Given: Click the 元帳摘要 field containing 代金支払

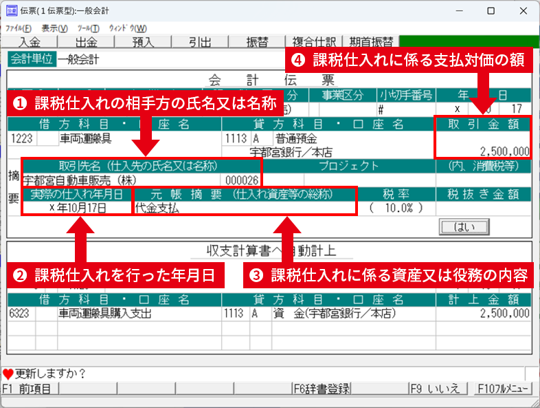Looking at the screenshot, I should [x=244, y=207].
